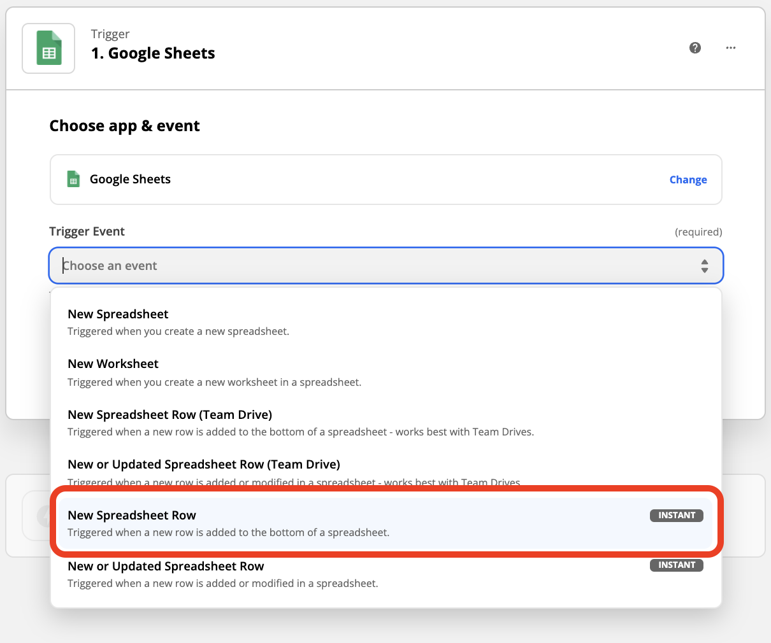Focus the Choose an event field
The height and width of the screenshot is (643, 771).
(386, 265)
